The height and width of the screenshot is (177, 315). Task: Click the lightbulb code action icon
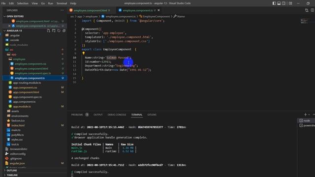pyautogui.click(x=83, y=54)
